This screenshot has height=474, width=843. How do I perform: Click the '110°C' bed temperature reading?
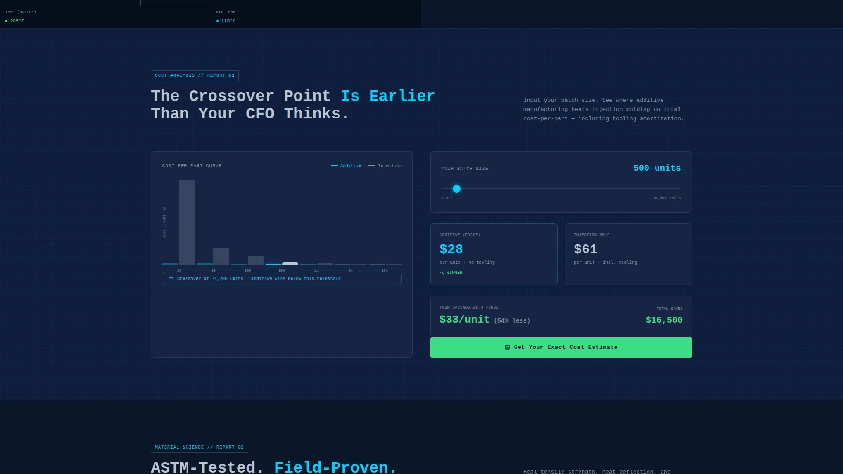point(228,21)
